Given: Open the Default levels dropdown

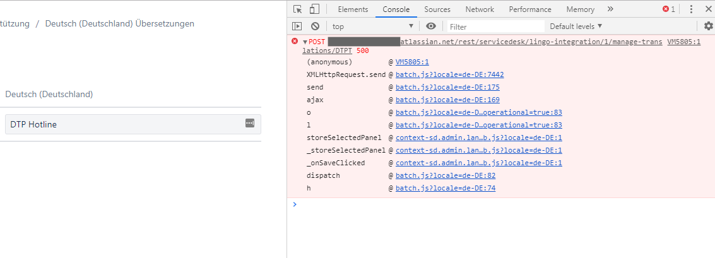Looking at the screenshot, I should (576, 26).
